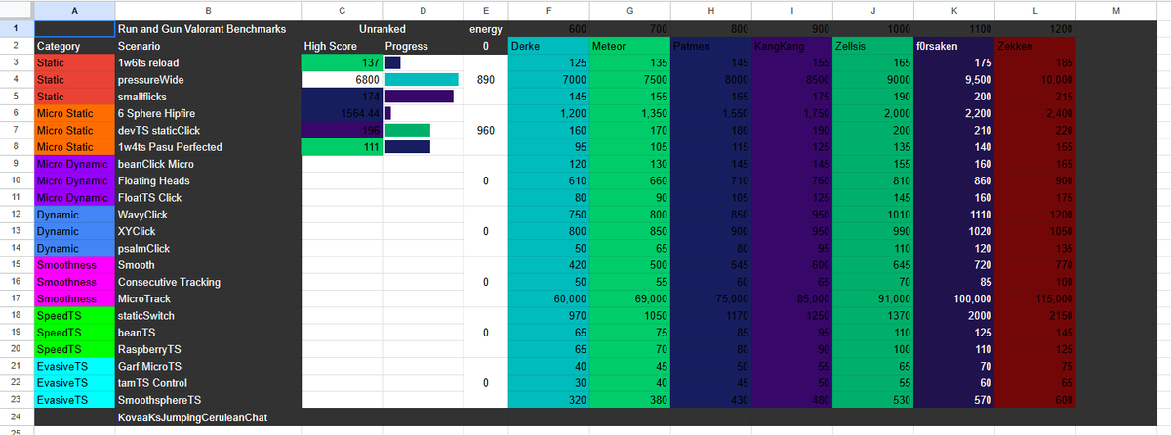Select the 'Scenario' header cell
The width and height of the screenshot is (1171, 435).
pyautogui.click(x=208, y=46)
